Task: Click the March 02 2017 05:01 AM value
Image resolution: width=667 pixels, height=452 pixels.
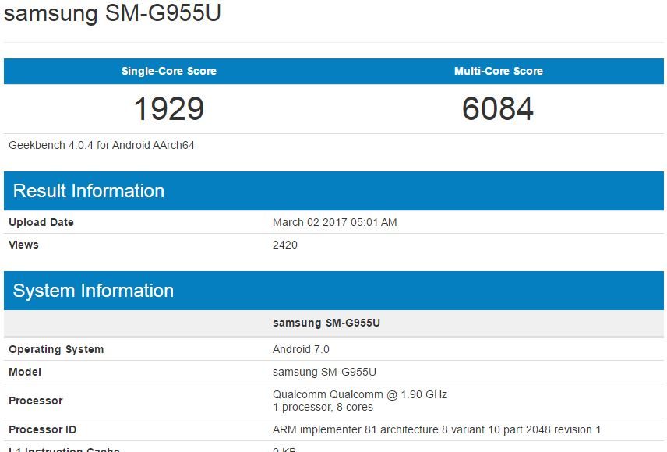Action: [x=334, y=222]
